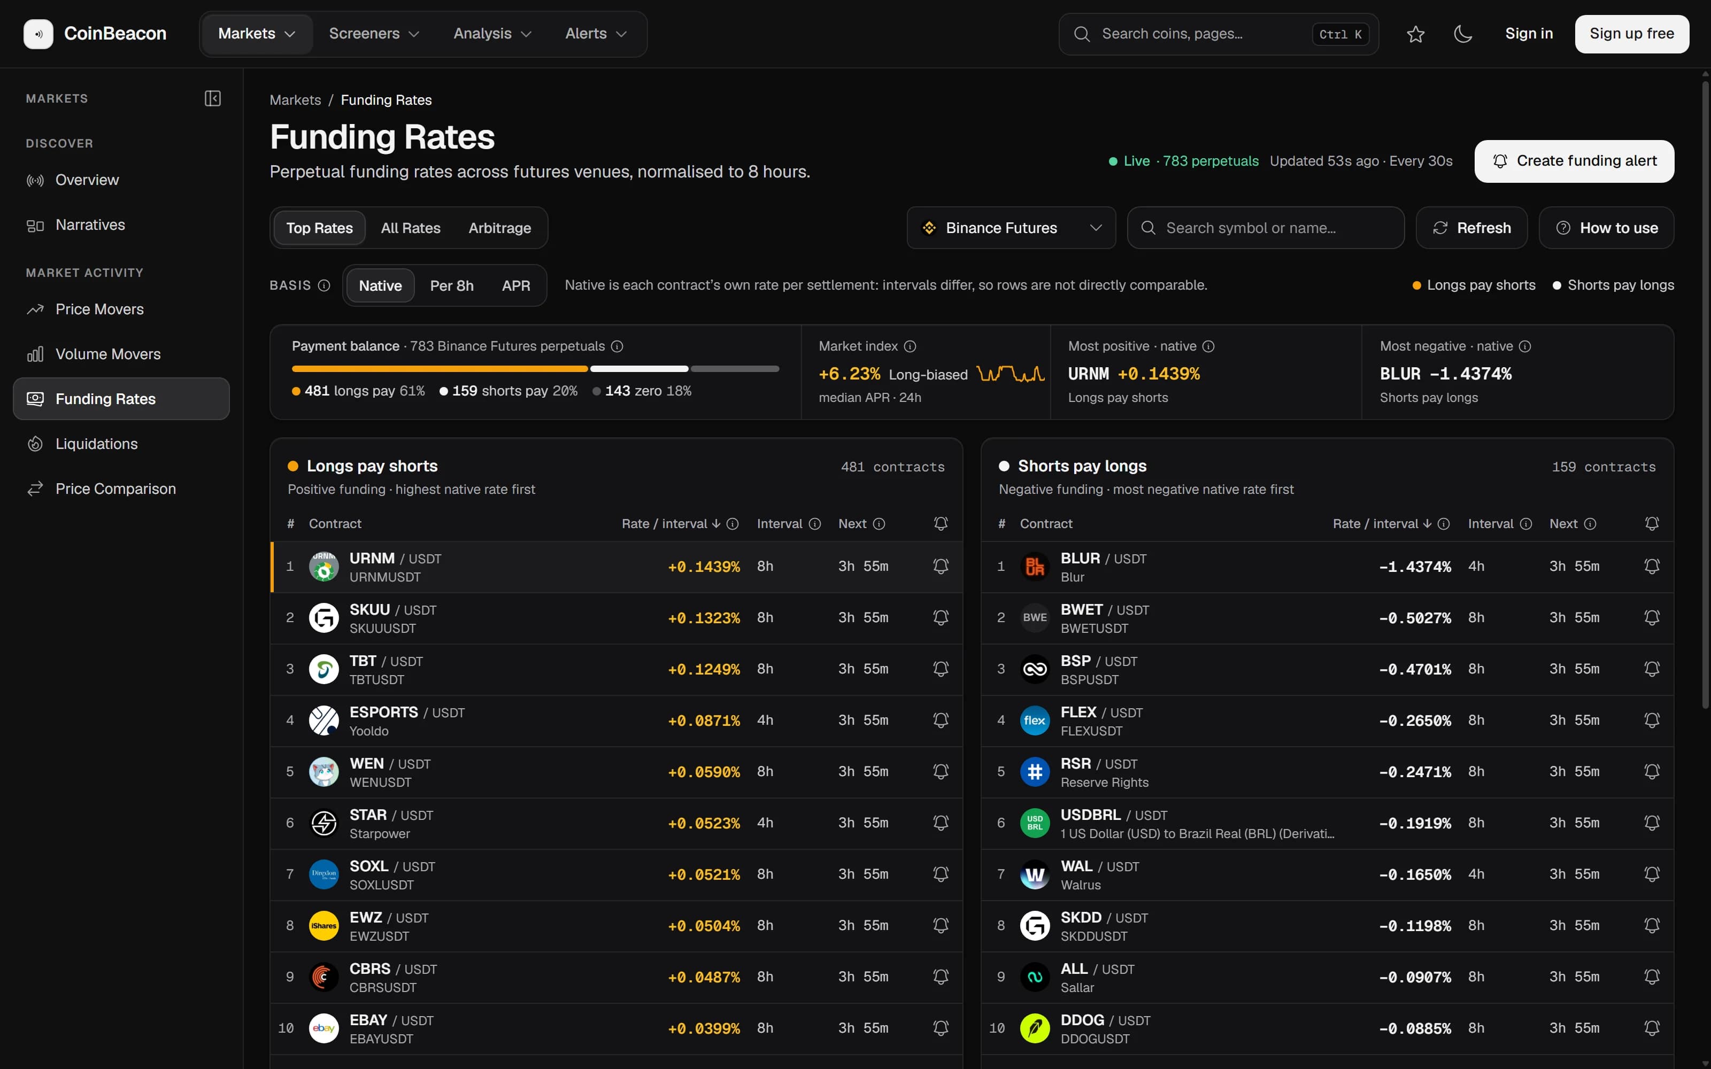The height and width of the screenshot is (1069, 1711).
Task: Select Native basis option
Action: (x=380, y=285)
